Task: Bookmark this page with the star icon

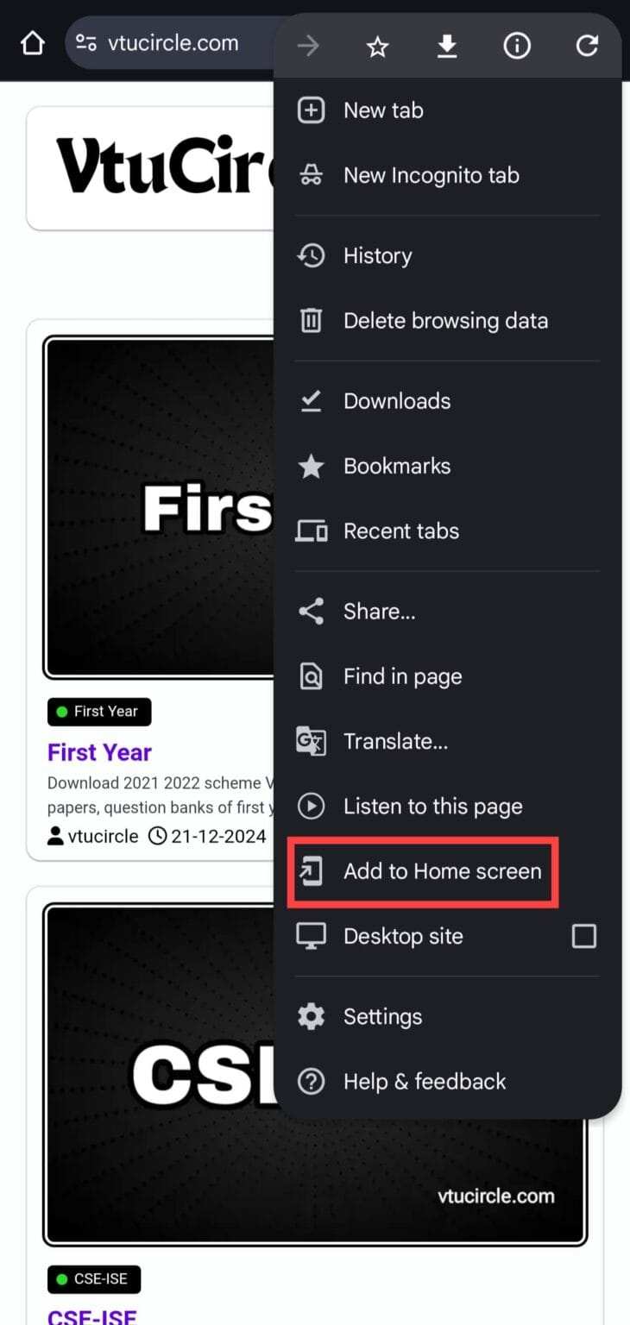Action: click(x=377, y=47)
